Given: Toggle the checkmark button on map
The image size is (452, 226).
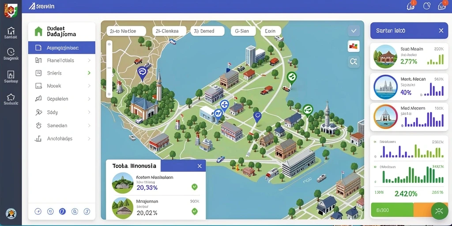Looking at the screenshot, I should 354,30.
